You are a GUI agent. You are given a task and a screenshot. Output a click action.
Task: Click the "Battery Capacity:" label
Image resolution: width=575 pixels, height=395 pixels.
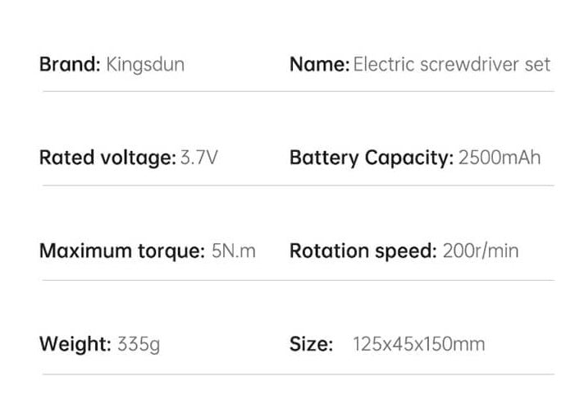[371, 158]
